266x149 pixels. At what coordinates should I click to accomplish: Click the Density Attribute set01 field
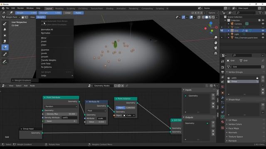69,118
